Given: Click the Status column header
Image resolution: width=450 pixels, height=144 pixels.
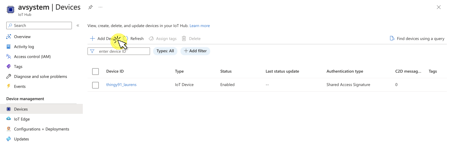Looking at the screenshot, I should [x=226, y=71].
